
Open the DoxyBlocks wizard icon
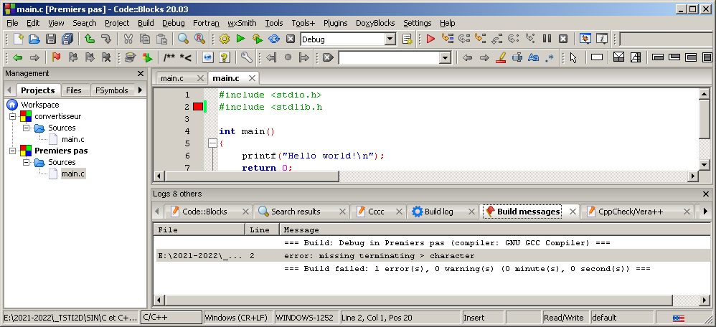point(131,57)
